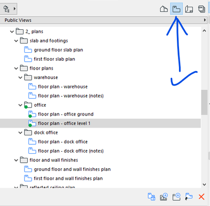
Task: Select the 'office' folder label
Action: [40, 105]
